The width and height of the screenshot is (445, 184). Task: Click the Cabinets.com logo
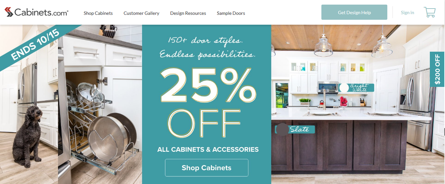pyautogui.click(x=37, y=13)
